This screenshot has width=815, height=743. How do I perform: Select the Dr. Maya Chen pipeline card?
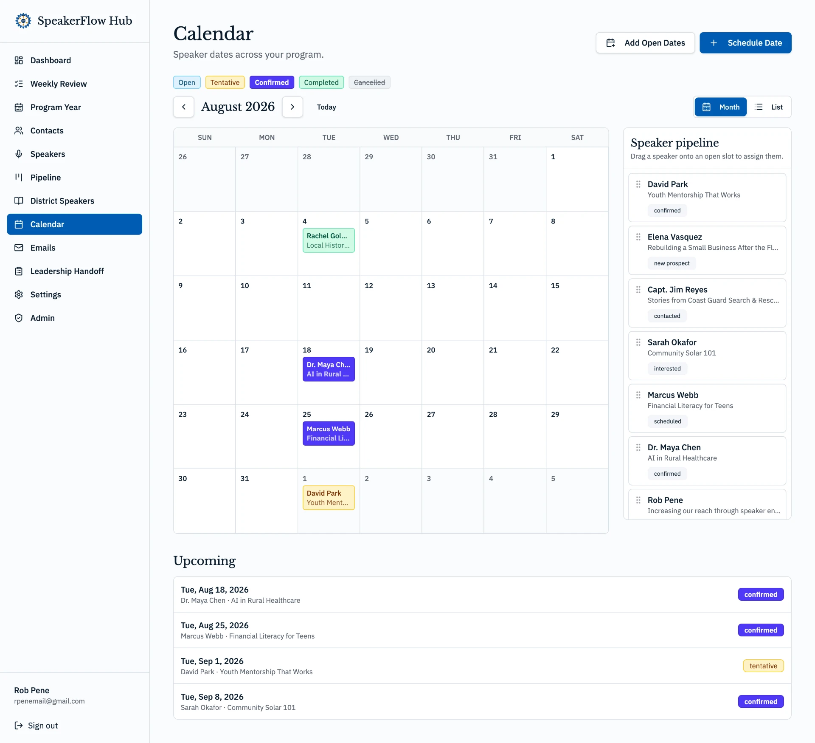[707, 461]
